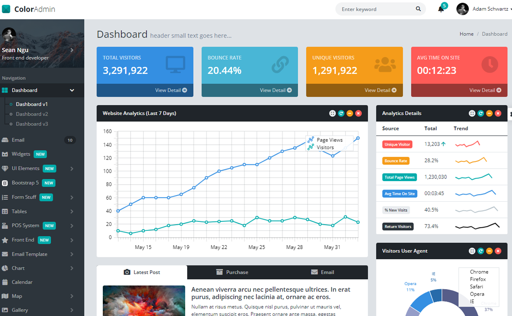Reload the Visitors User Agent panel
Screen dimensions: 512x316
[481, 251]
